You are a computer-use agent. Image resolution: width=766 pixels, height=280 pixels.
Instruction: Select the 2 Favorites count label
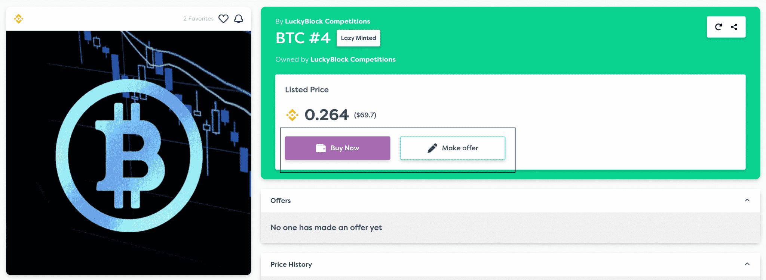(x=198, y=18)
